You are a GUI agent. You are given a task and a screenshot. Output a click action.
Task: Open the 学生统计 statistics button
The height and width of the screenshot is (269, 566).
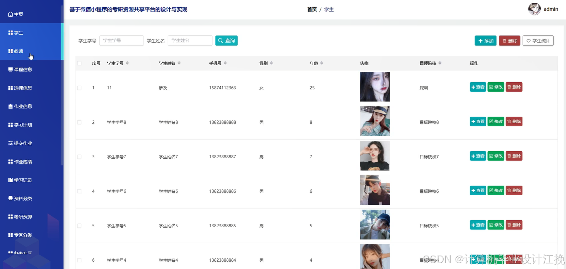(538, 41)
